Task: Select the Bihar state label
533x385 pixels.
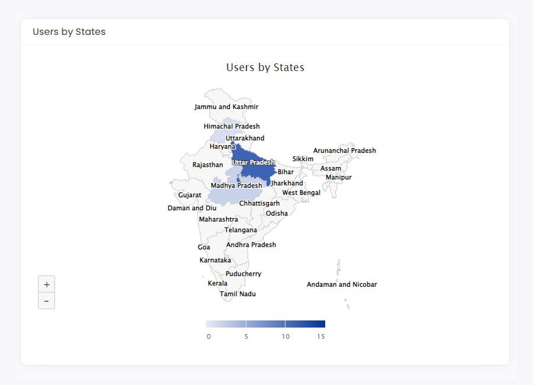Action: [x=285, y=172]
